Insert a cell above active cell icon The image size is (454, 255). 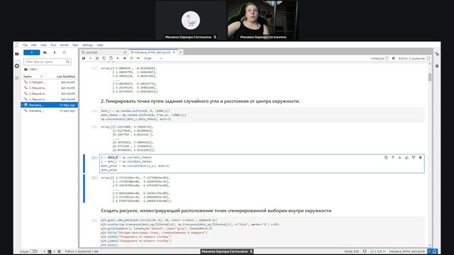pos(406,157)
